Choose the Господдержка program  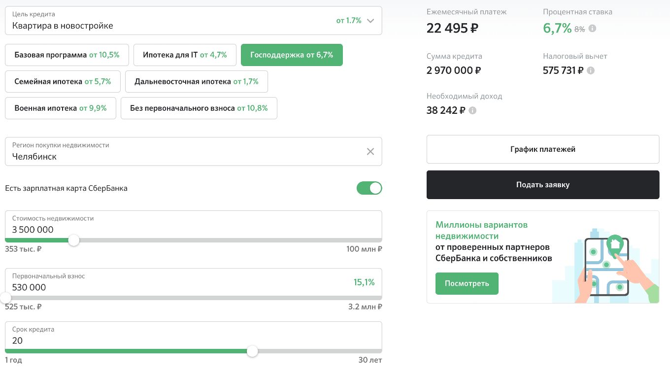click(x=292, y=55)
